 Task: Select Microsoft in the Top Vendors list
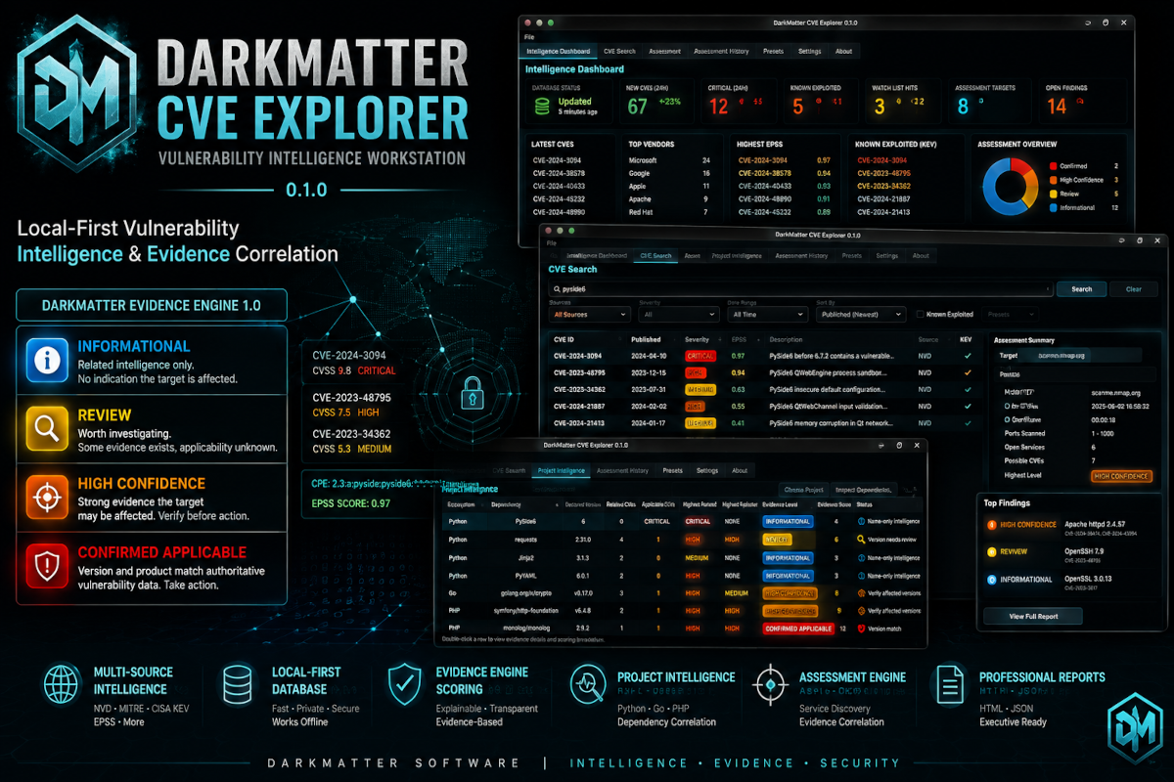pyautogui.click(x=643, y=160)
